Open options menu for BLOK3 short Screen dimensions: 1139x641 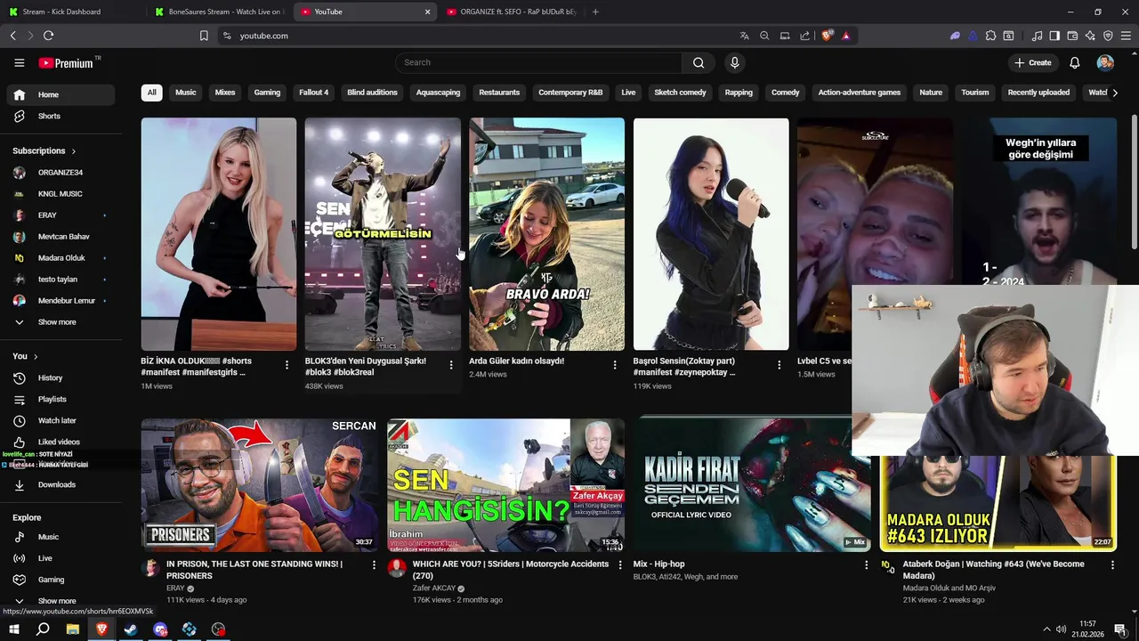(450, 365)
